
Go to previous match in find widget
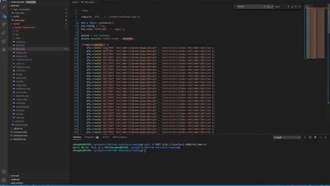[288, 7]
